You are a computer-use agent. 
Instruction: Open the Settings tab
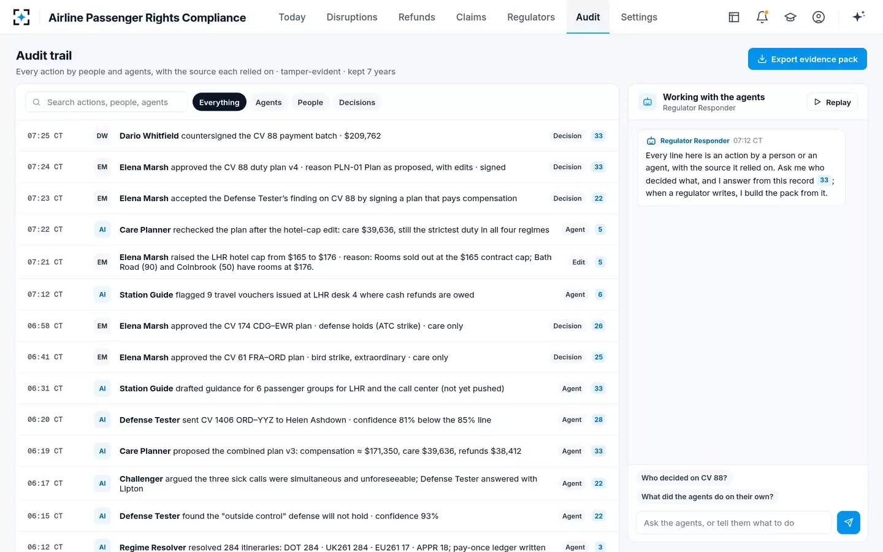tap(639, 17)
